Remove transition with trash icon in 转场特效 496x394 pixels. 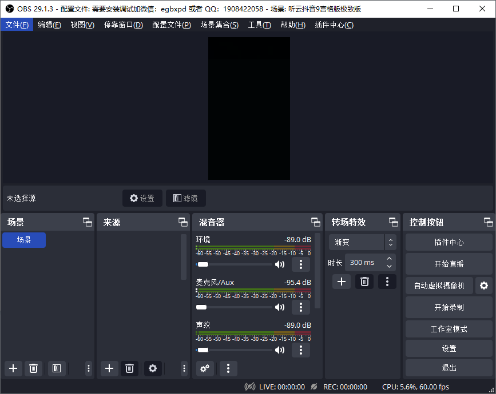point(364,281)
